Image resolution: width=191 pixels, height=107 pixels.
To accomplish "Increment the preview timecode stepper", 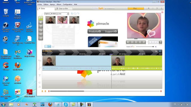I will (161, 41).
